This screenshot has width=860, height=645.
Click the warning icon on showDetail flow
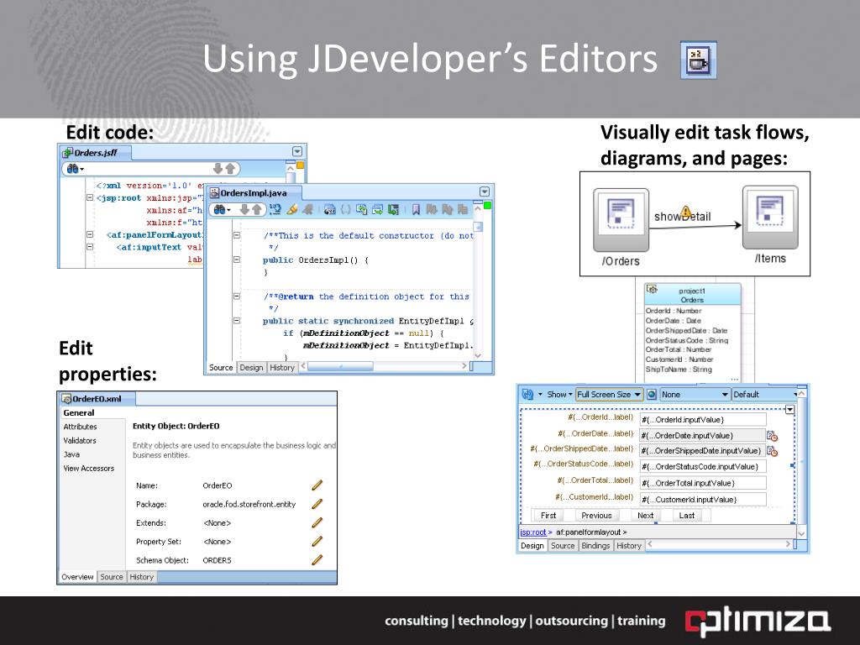(x=685, y=212)
